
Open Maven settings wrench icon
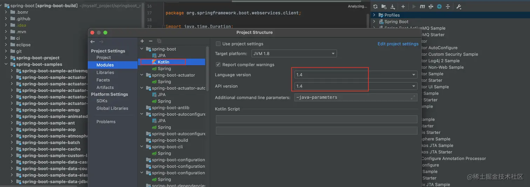pyautogui.click(x=458, y=7)
